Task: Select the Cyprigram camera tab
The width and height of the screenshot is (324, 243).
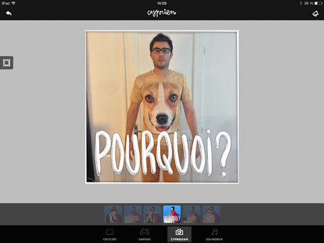Action: click(x=180, y=234)
